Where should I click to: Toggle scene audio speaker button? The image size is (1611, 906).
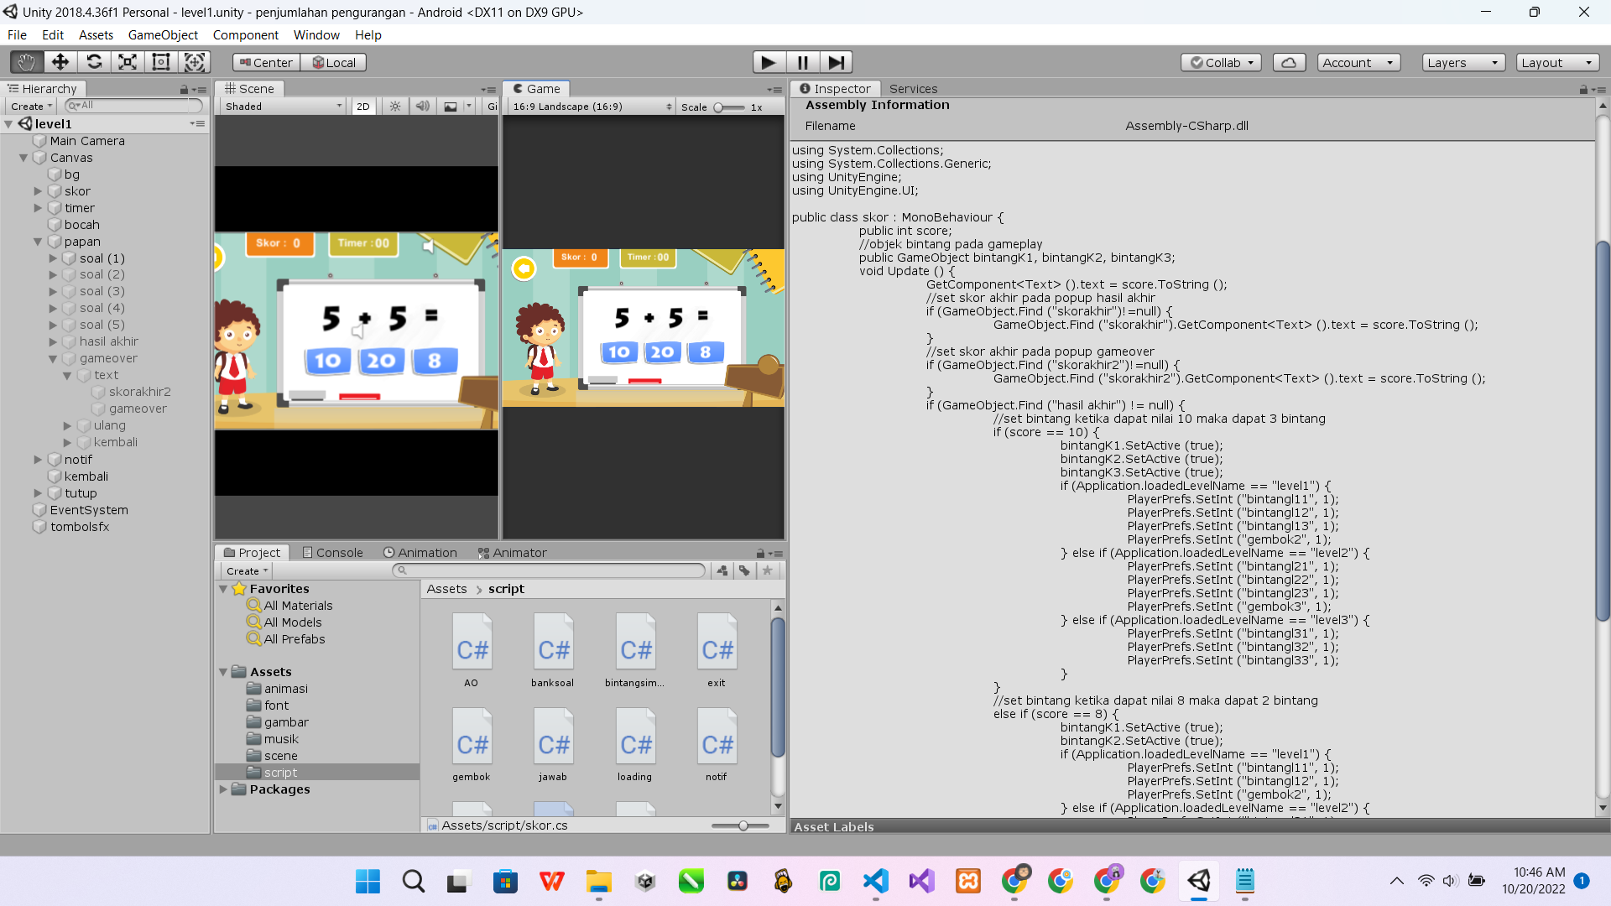[422, 107]
